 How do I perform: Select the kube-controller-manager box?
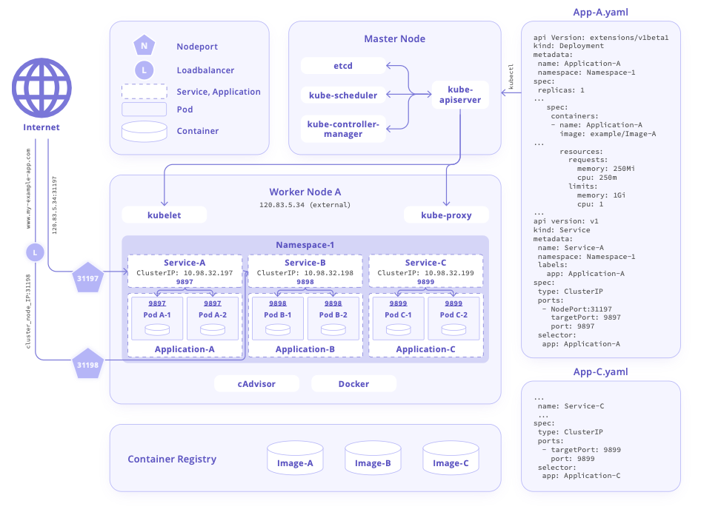[x=343, y=129]
